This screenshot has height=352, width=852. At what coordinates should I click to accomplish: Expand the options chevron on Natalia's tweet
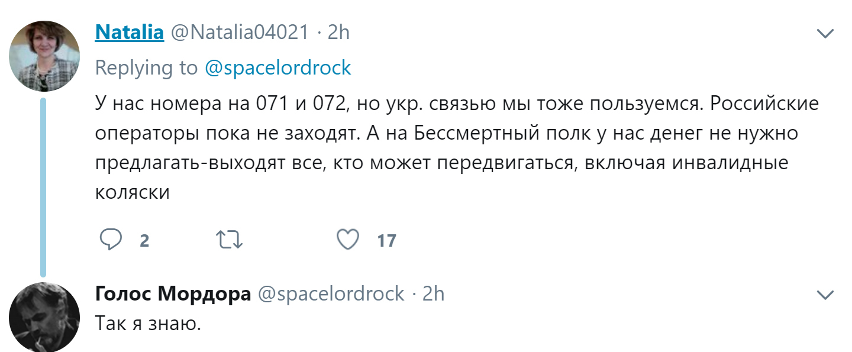[x=825, y=34]
